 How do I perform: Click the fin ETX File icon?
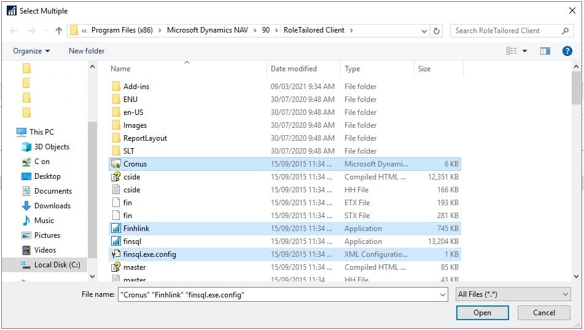click(116, 202)
